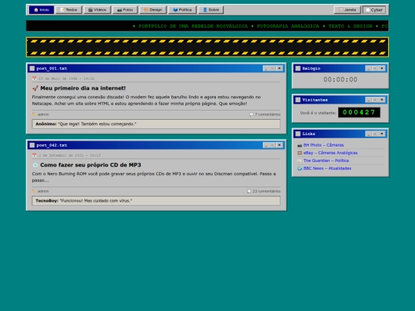Maximize the post_001.txt window

pyautogui.click(x=273, y=68)
